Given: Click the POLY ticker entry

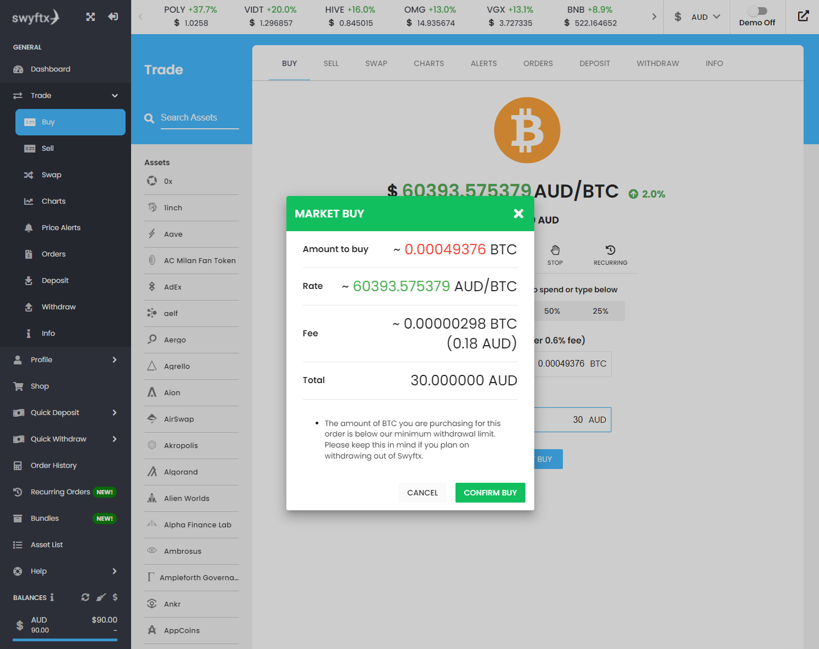Looking at the screenshot, I should coord(191,17).
